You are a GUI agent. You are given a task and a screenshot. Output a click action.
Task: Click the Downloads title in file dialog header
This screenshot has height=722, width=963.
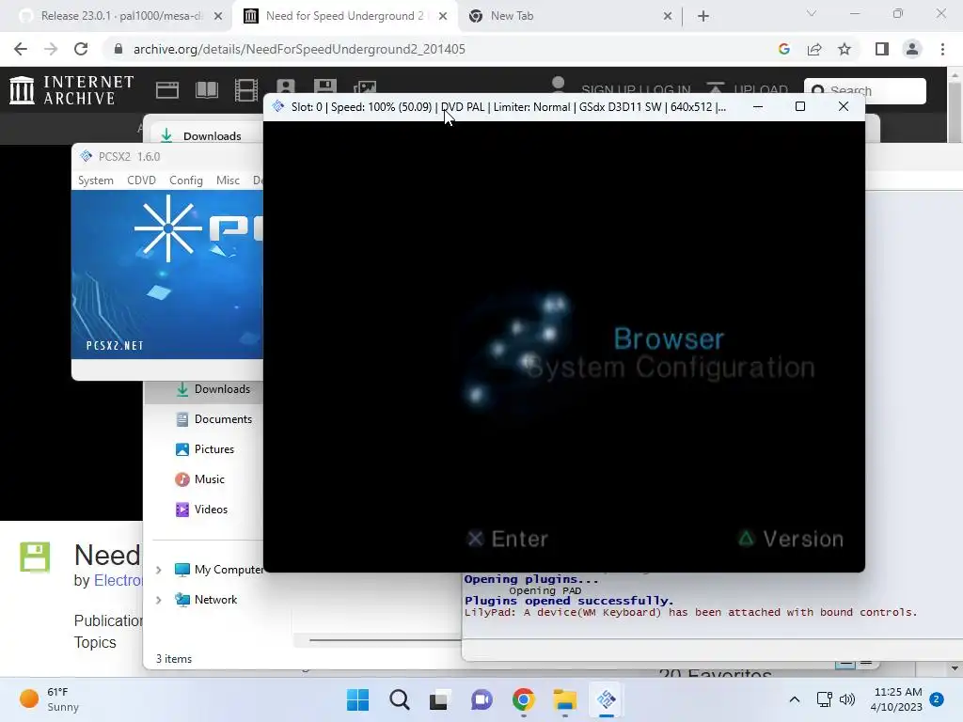212,136
